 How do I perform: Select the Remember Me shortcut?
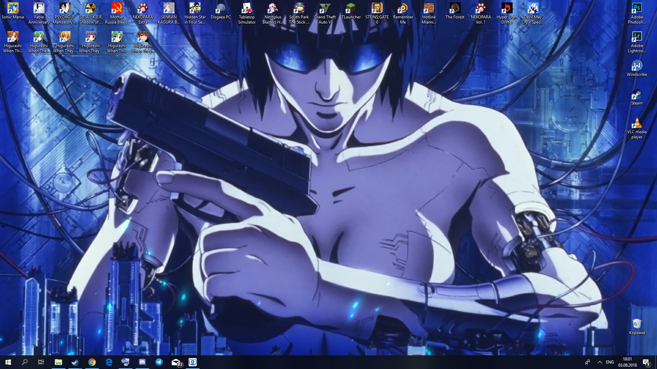click(403, 14)
